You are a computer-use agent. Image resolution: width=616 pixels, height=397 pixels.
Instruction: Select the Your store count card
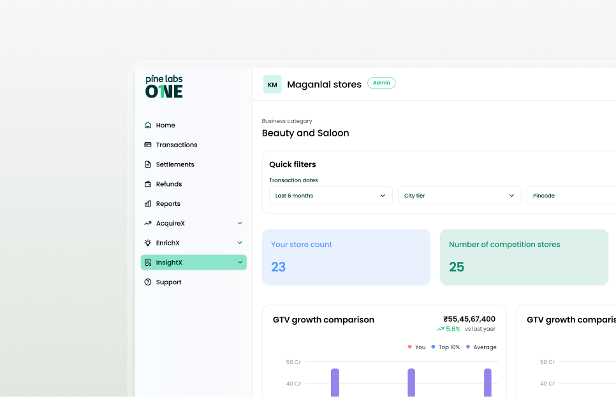click(346, 257)
